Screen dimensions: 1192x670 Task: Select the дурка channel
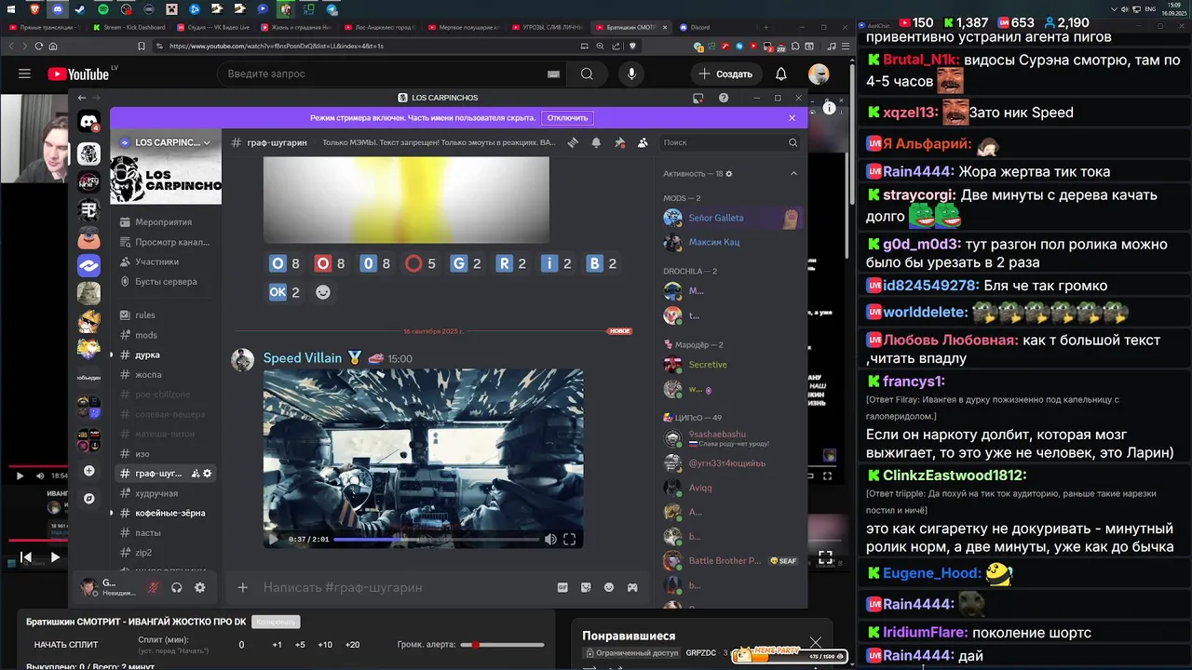pyautogui.click(x=165, y=355)
